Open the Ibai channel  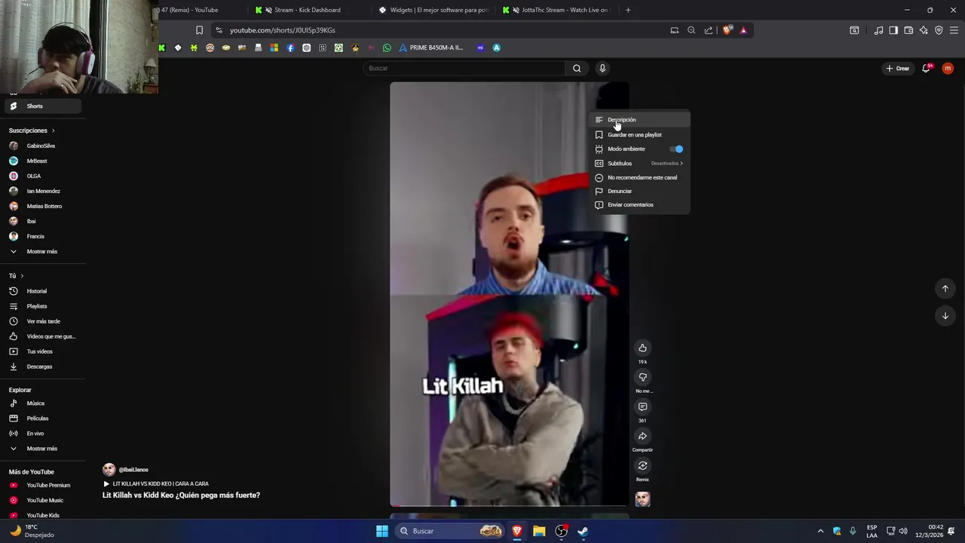click(42, 221)
